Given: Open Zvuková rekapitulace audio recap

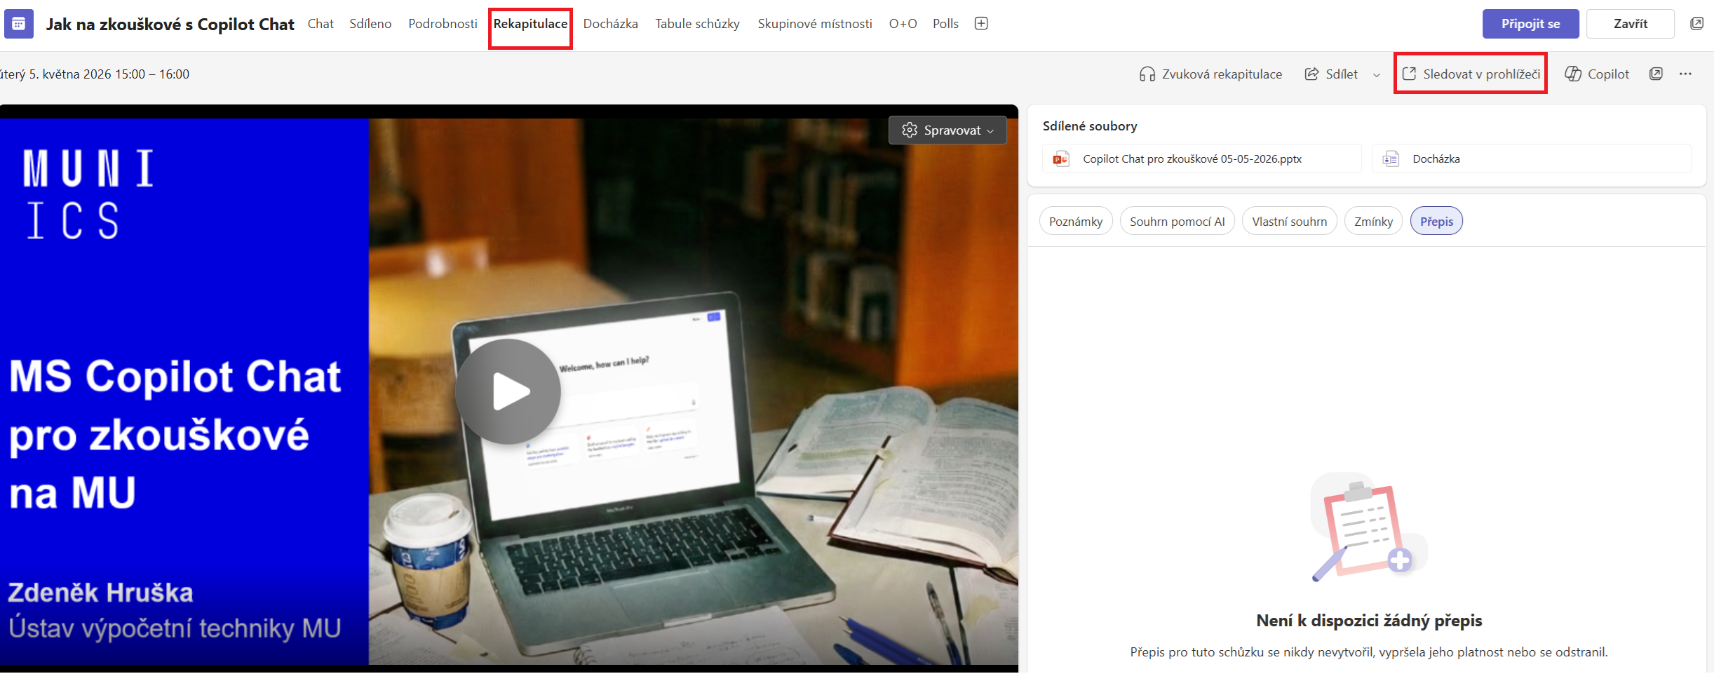Looking at the screenshot, I should tap(1210, 74).
